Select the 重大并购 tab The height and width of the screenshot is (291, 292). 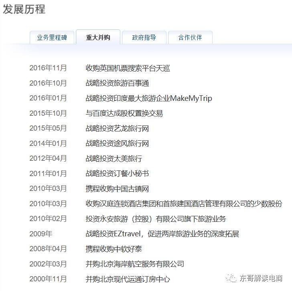tap(98, 37)
